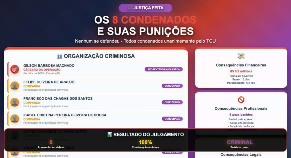The height and width of the screenshot is (158, 291).
Task: Click the bar chart icon beside Resultado do Julgamento
Action: (x=109, y=134)
